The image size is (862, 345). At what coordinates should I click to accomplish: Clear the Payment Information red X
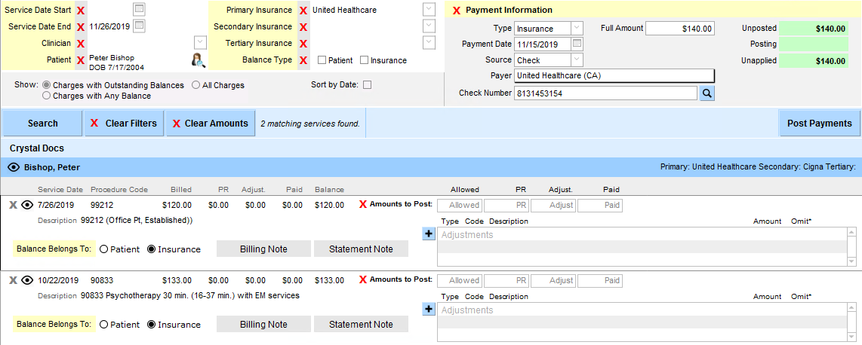[x=456, y=11]
